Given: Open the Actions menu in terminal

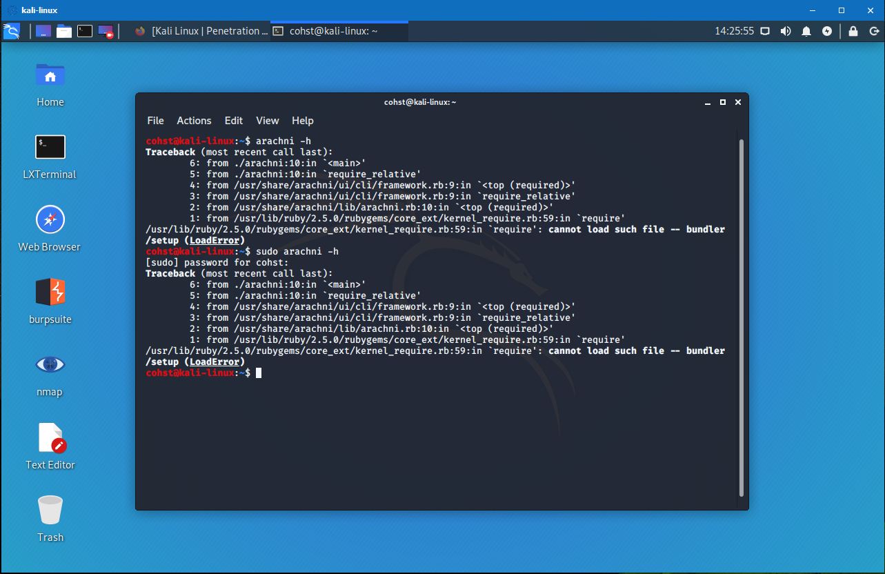Looking at the screenshot, I should (194, 121).
